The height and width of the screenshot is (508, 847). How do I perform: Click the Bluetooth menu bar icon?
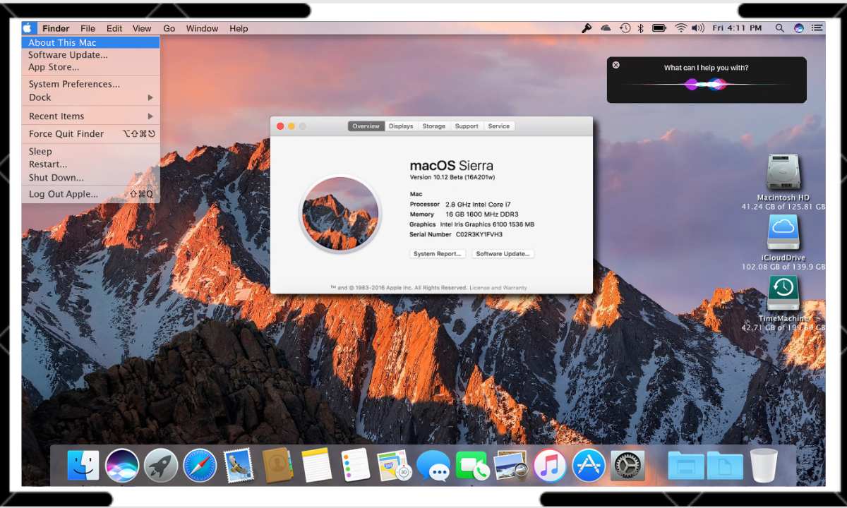[641, 28]
